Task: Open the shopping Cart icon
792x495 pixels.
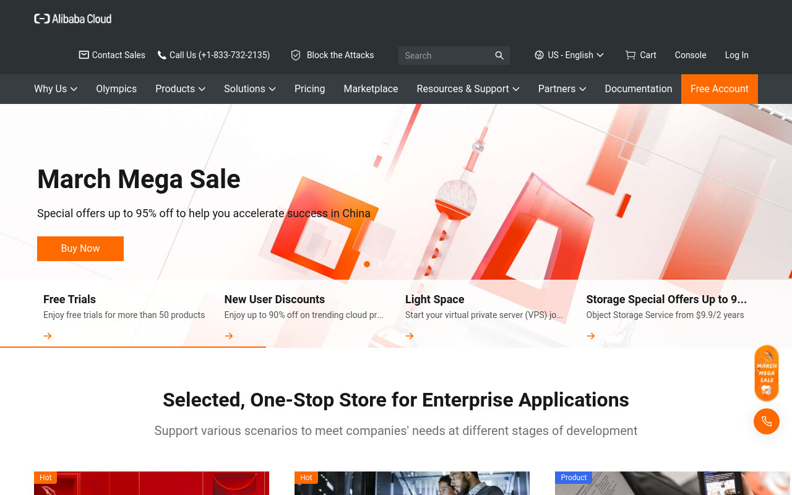Action: (631, 55)
